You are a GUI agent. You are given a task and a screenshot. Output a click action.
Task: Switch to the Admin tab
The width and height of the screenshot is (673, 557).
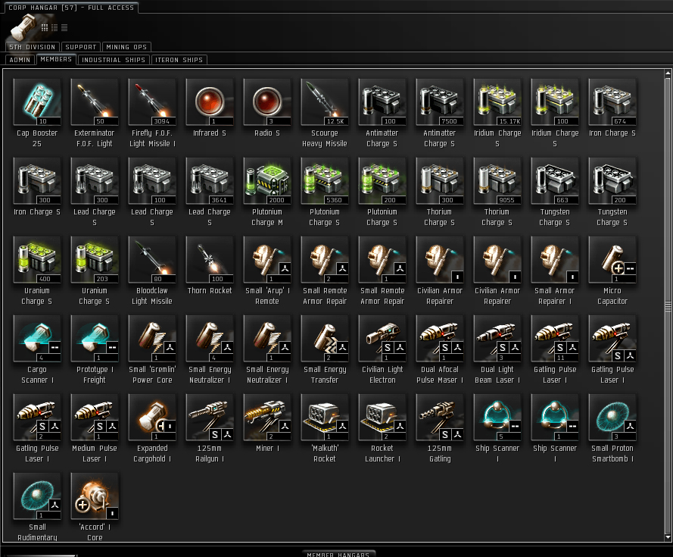click(x=20, y=60)
